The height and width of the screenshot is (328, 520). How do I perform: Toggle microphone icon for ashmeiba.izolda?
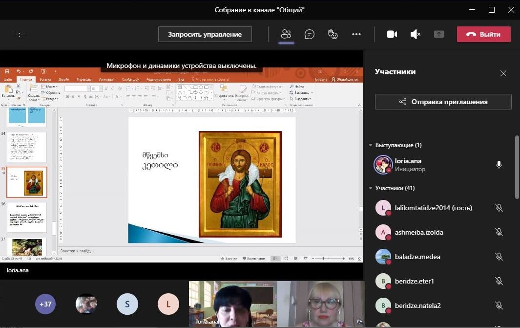499,232
